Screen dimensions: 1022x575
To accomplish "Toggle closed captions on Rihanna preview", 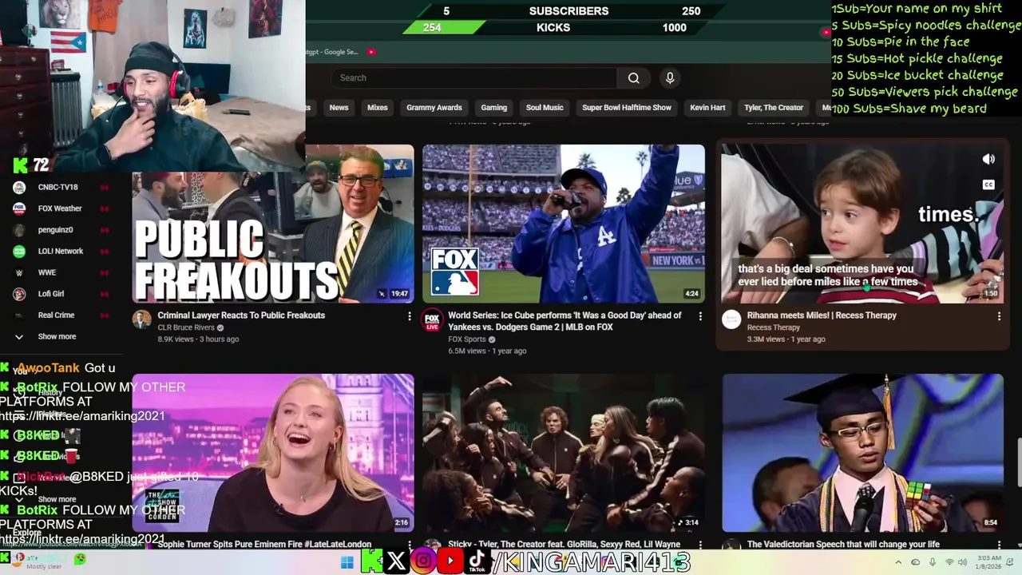I will [988, 184].
